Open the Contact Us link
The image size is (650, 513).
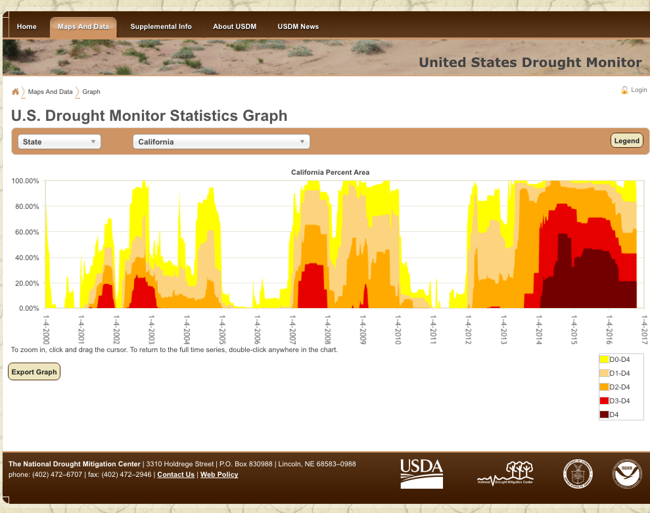click(x=175, y=474)
